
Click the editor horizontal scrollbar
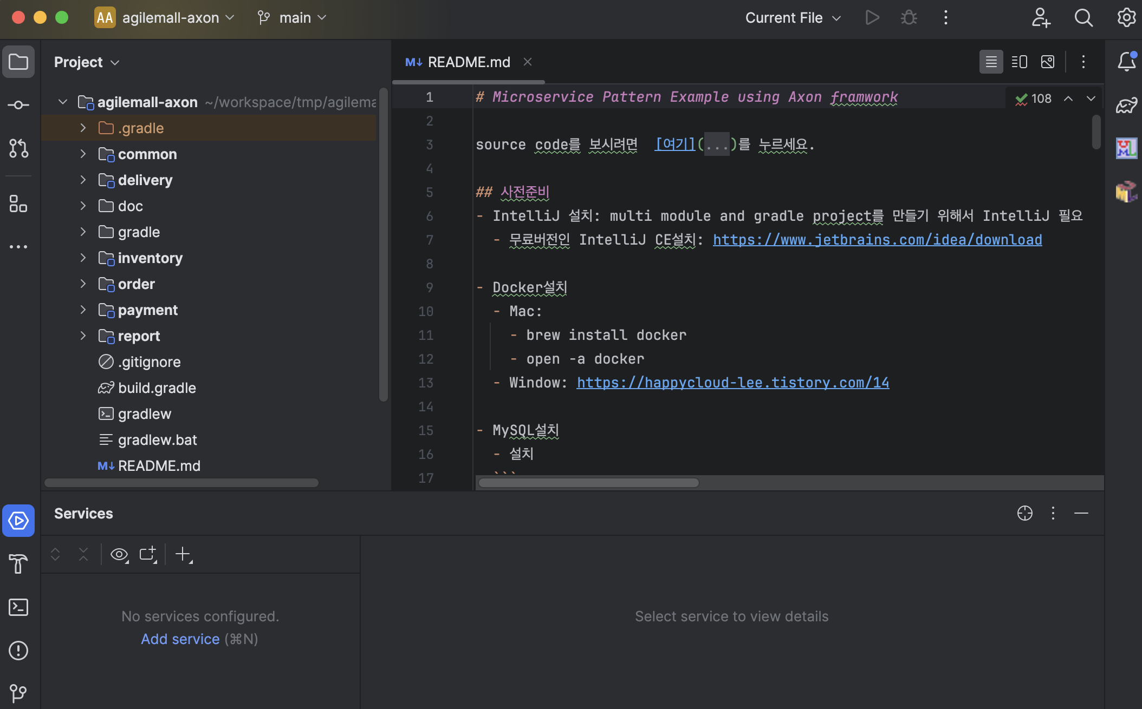(x=588, y=483)
